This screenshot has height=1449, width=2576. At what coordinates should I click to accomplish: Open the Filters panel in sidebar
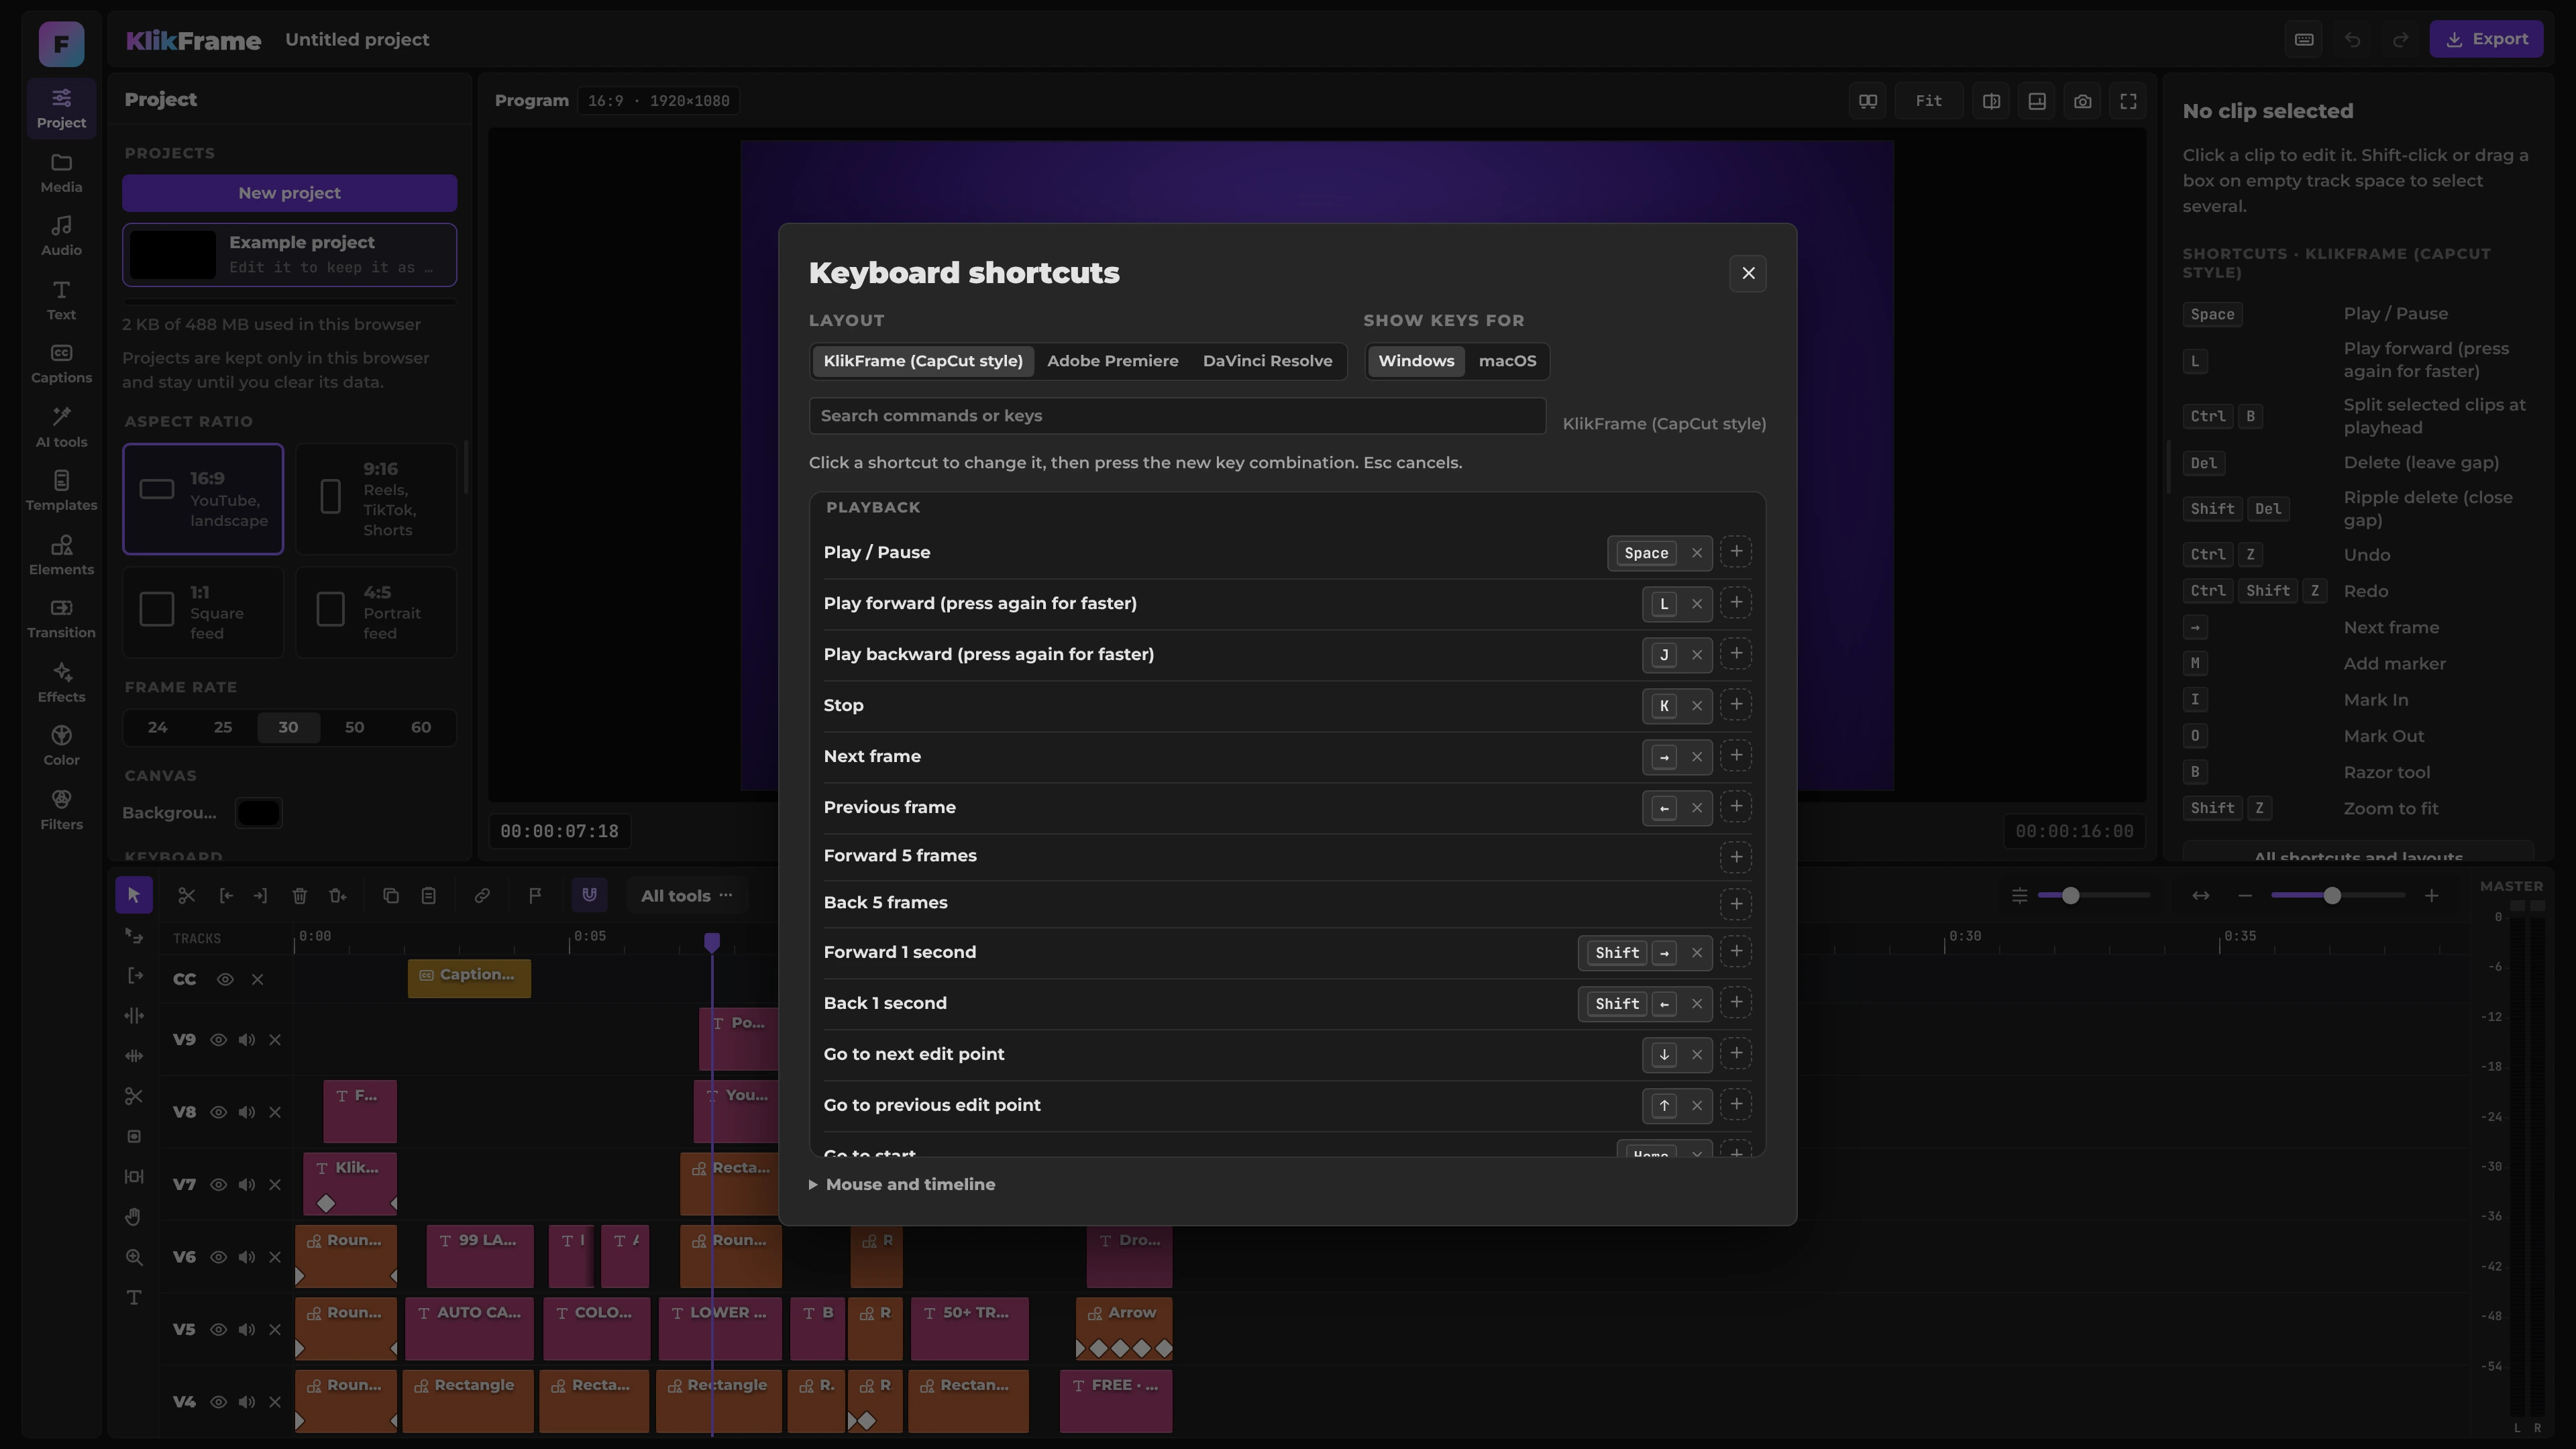(x=61, y=810)
